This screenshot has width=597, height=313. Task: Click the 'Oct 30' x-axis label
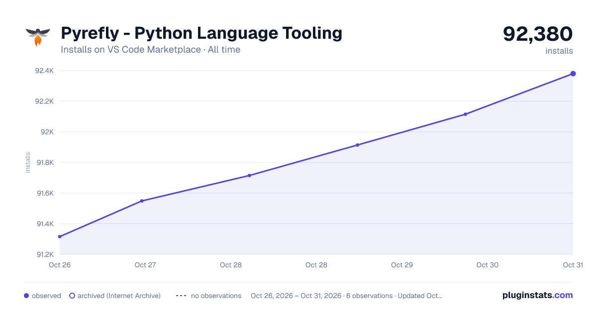point(488,265)
